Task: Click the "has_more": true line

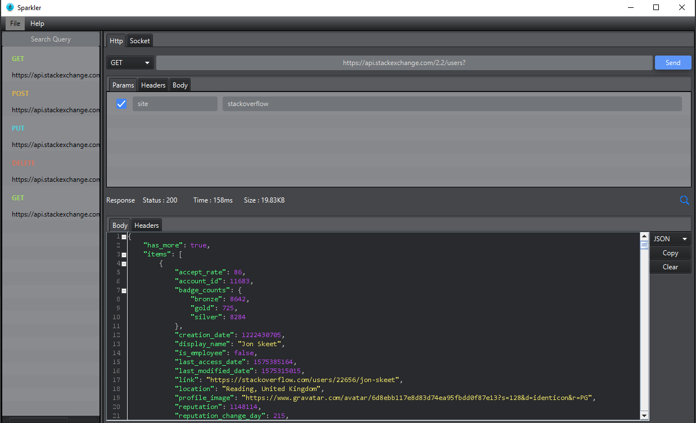Action: click(x=177, y=245)
